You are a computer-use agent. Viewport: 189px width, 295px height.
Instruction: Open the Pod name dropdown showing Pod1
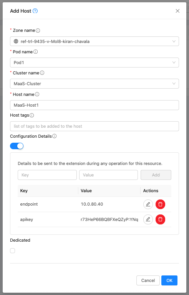click(x=94, y=63)
